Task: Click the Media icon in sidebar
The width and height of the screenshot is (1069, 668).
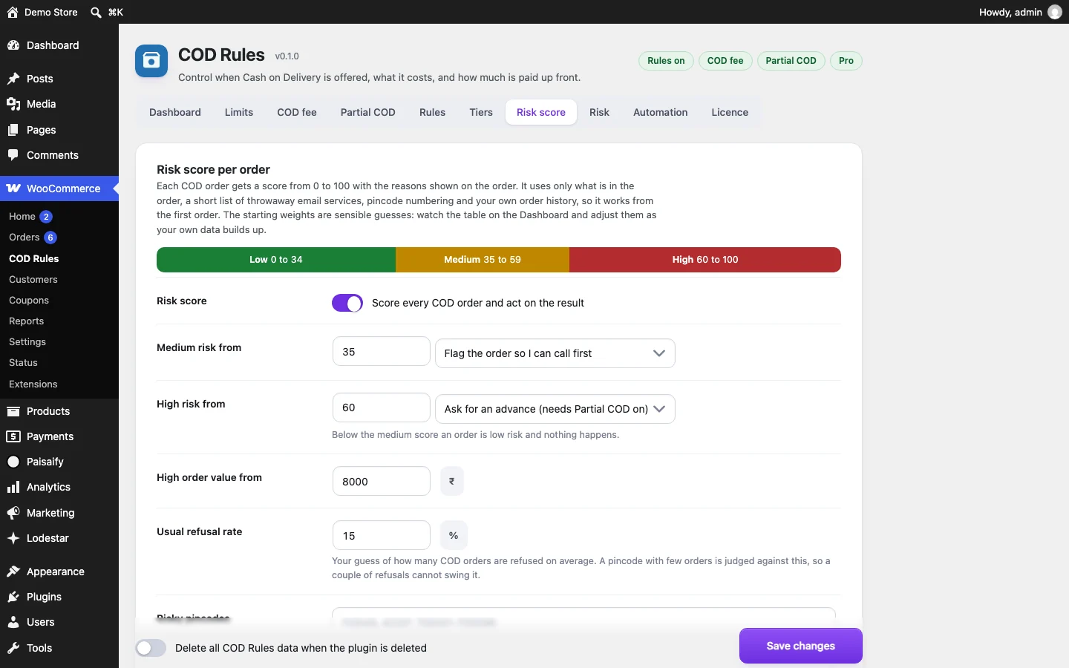Action: pos(13,104)
